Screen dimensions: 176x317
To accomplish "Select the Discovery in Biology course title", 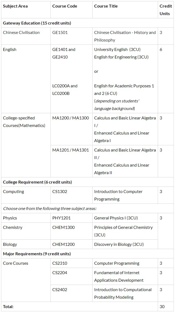I will point(119,244).
